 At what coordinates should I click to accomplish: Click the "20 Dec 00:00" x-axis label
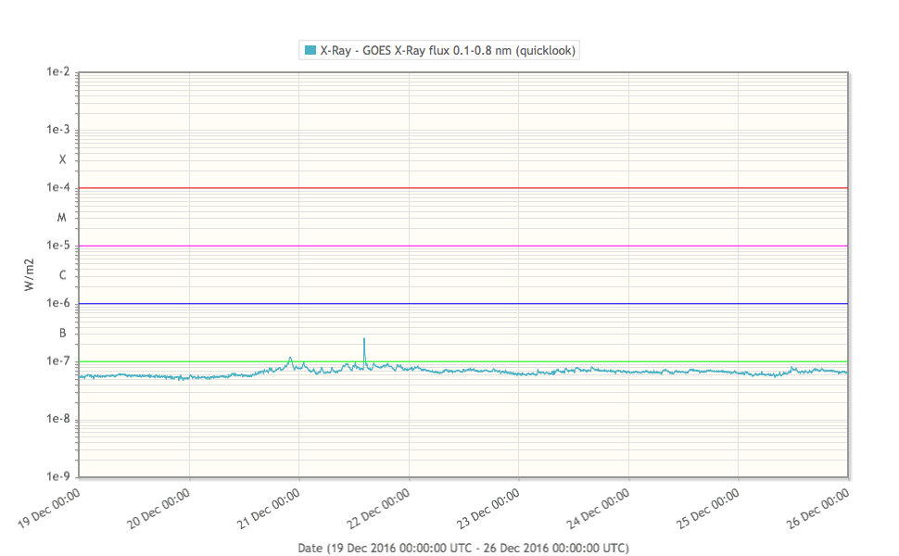158,509
